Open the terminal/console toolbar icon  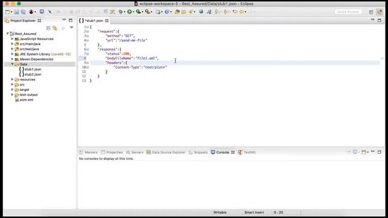point(42,12)
